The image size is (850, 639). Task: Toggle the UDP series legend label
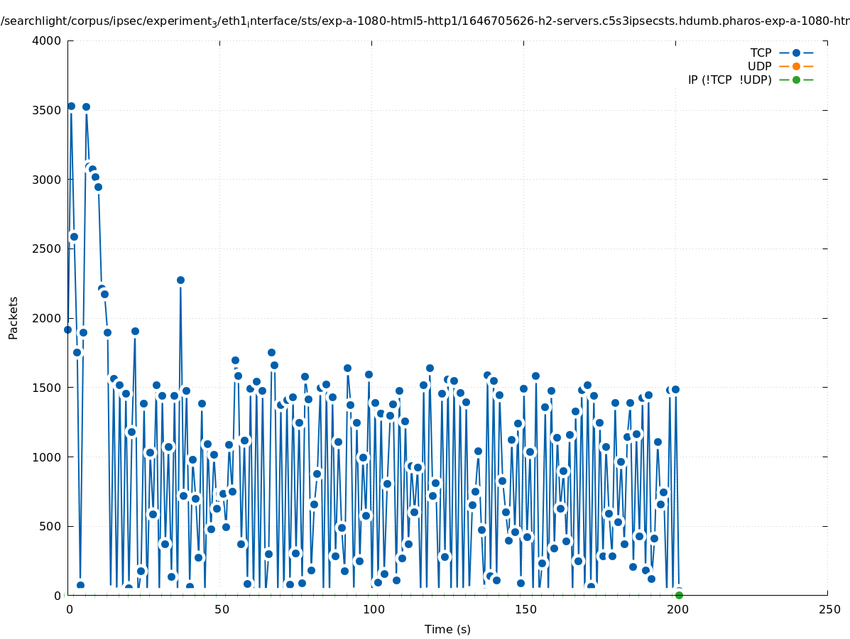pos(759,66)
